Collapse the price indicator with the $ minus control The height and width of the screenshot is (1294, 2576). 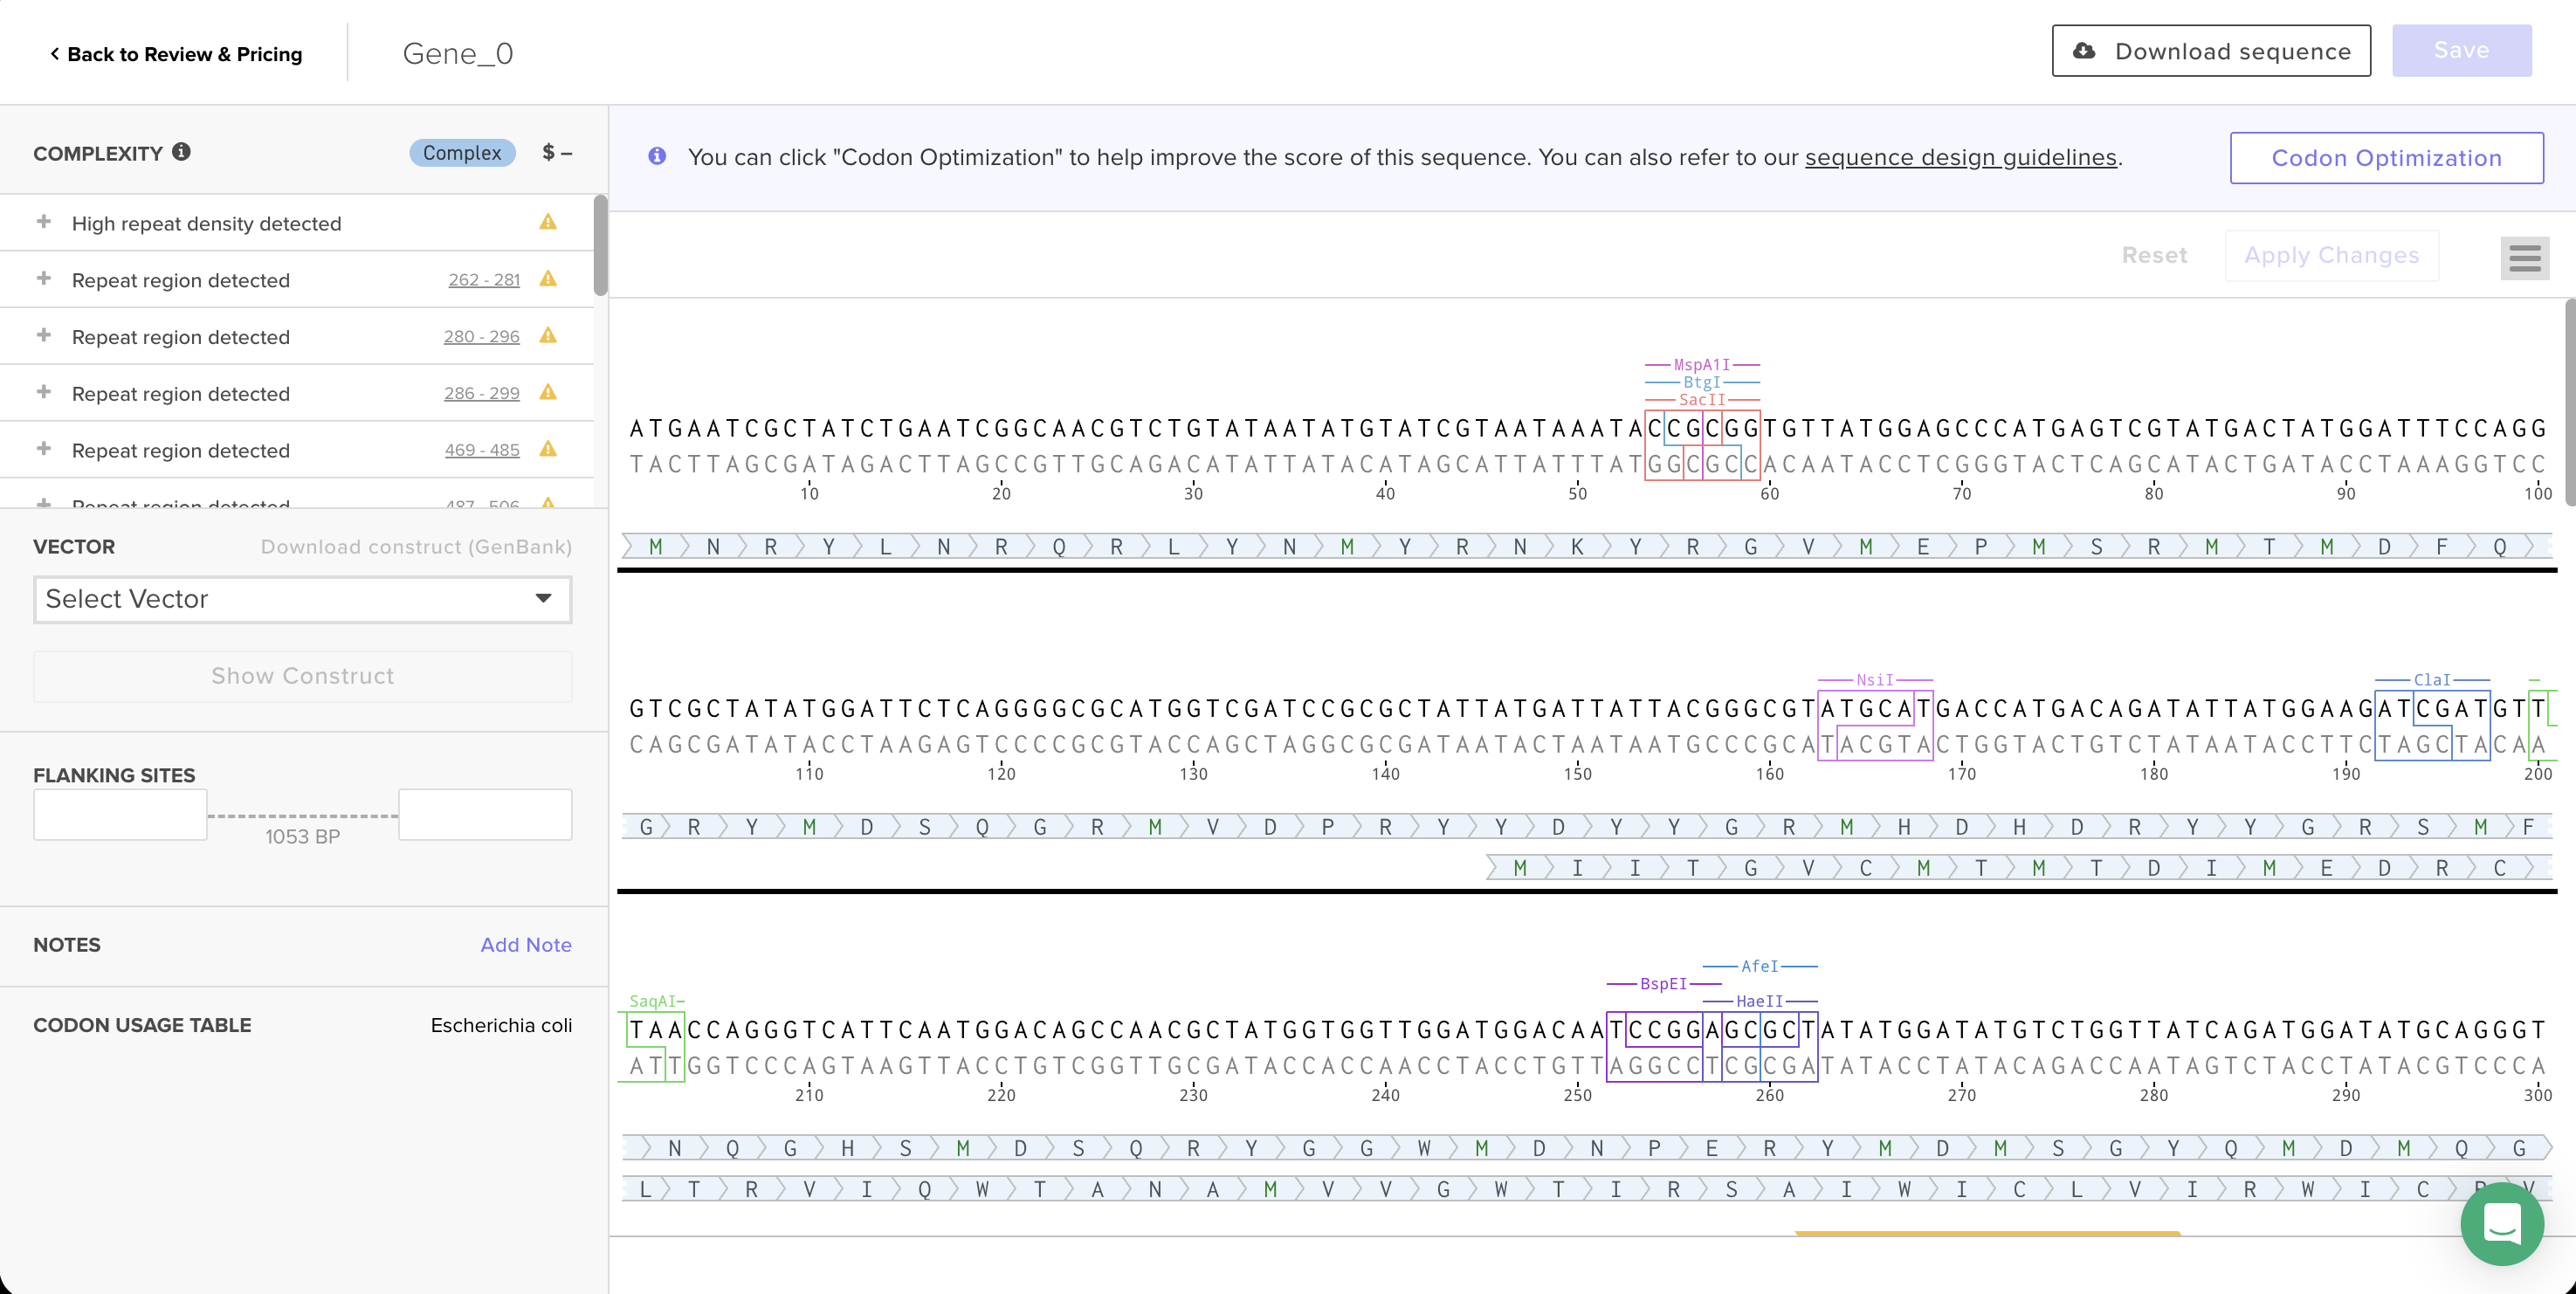556,152
